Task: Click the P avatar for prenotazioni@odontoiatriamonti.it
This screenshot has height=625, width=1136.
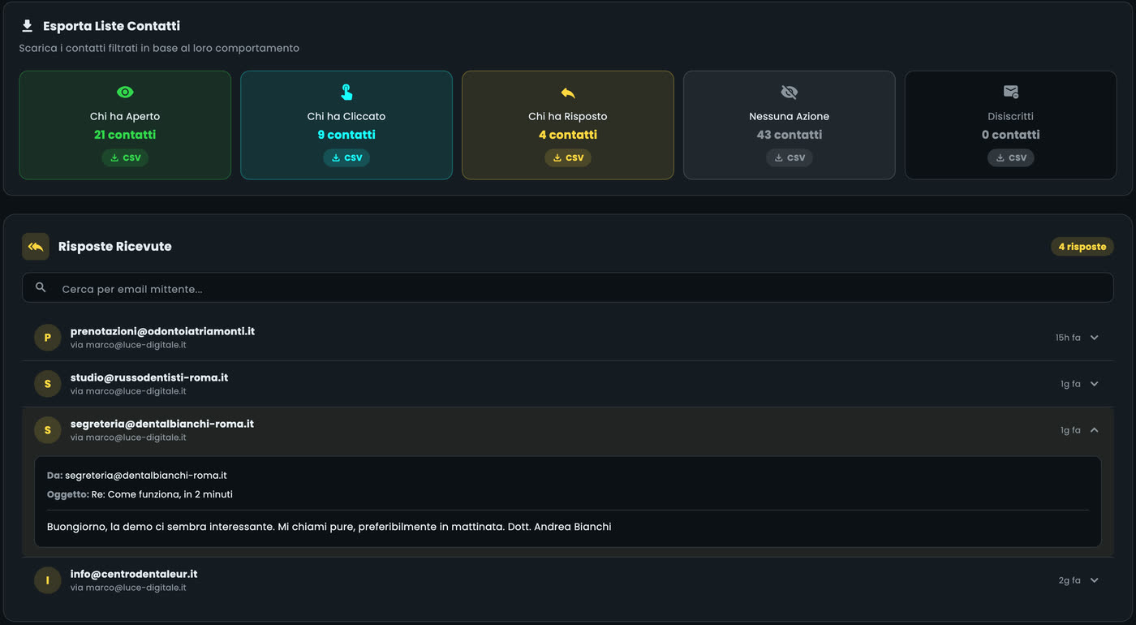Action: pos(48,338)
